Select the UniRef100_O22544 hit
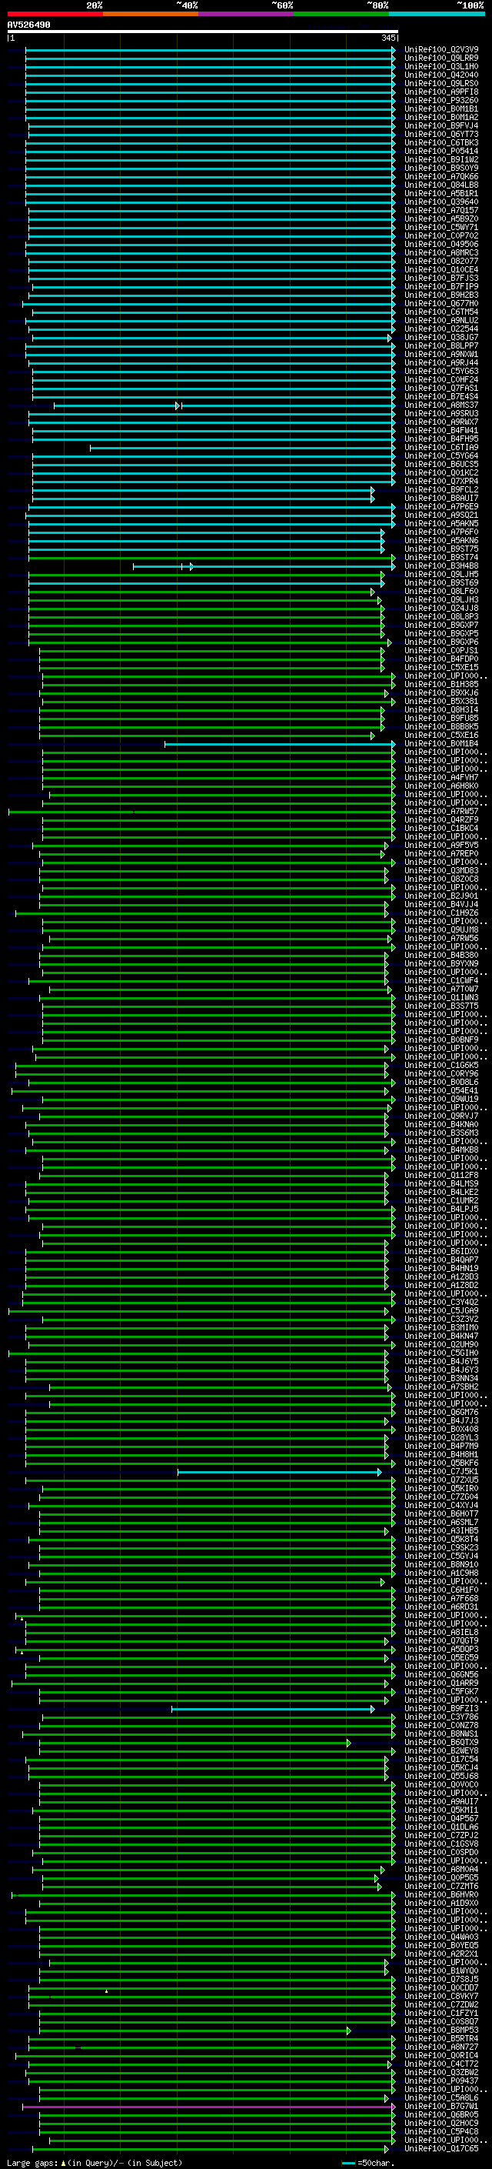 [x=441, y=329]
